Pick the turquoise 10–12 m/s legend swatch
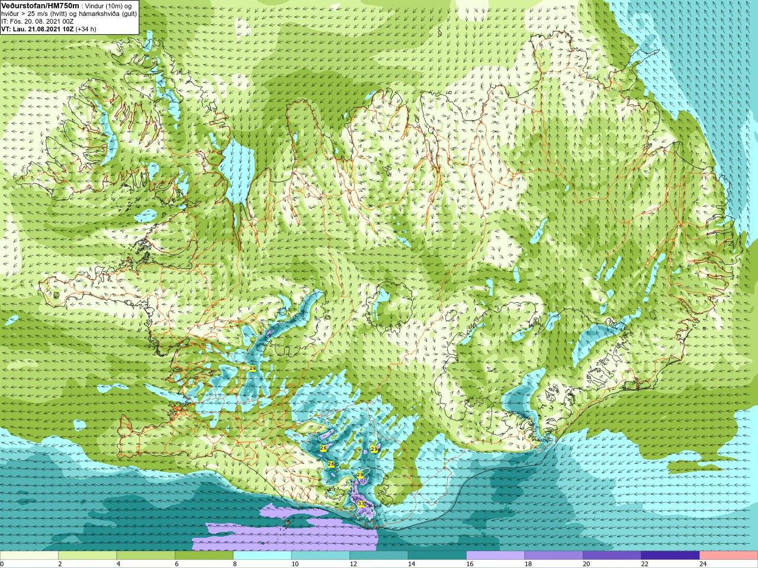Viewport: 758px width, 568px height. (321, 556)
